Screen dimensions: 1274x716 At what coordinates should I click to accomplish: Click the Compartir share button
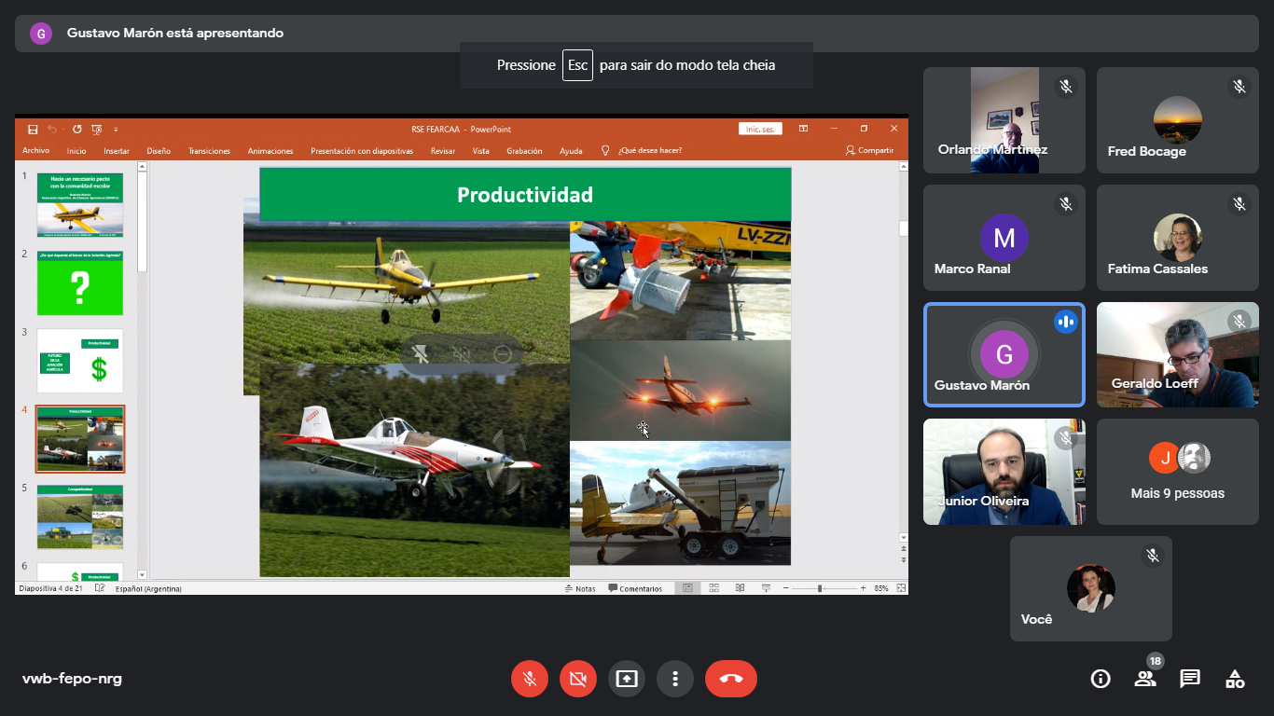[x=869, y=151]
